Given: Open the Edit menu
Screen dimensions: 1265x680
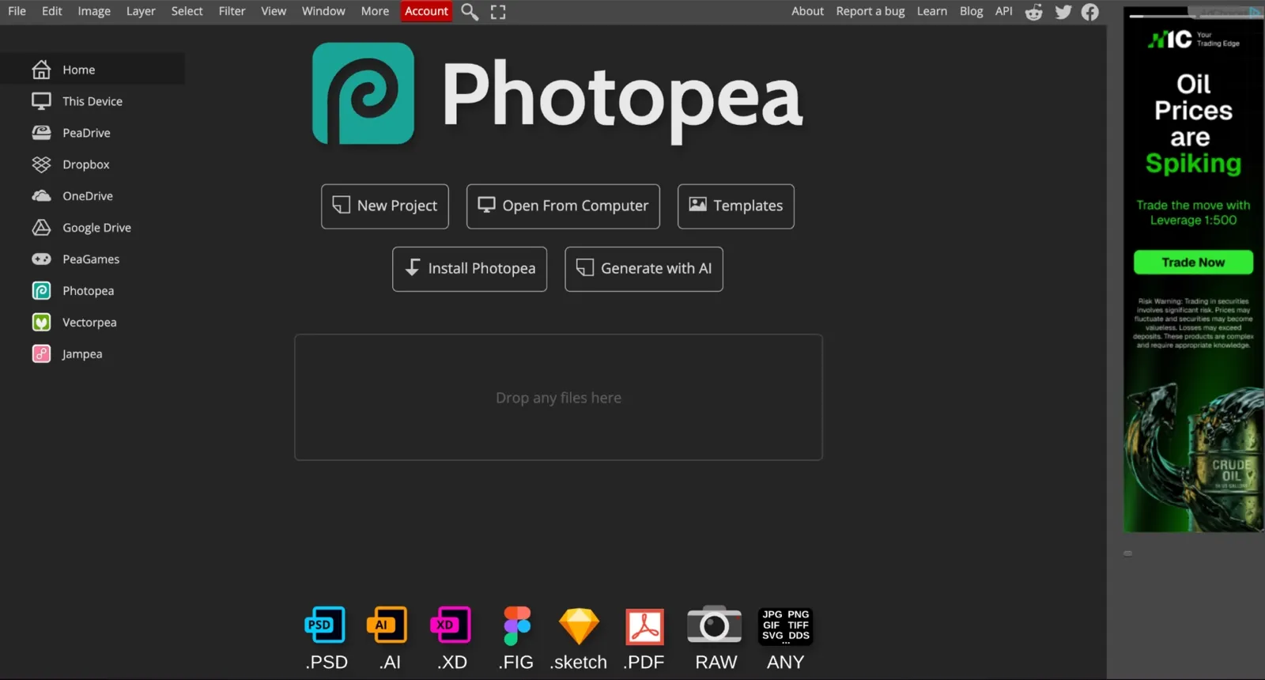Looking at the screenshot, I should [51, 11].
